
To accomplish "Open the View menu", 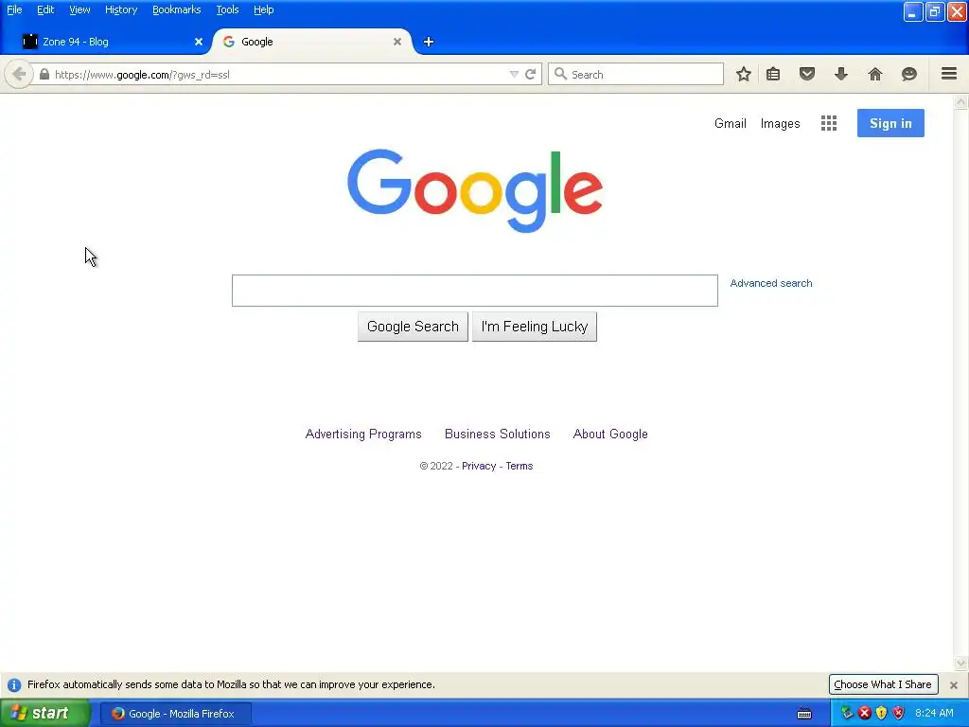I will pyautogui.click(x=79, y=9).
